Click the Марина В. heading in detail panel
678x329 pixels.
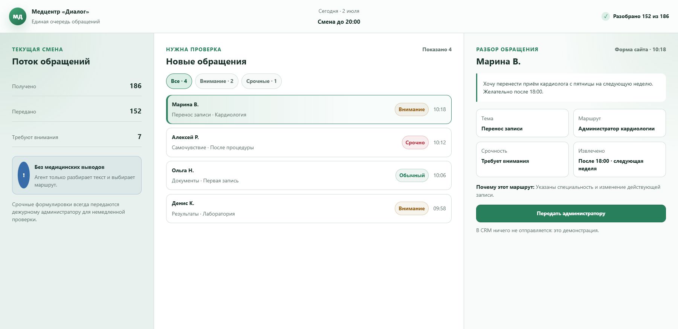pyautogui.click(x=498, y=61)
